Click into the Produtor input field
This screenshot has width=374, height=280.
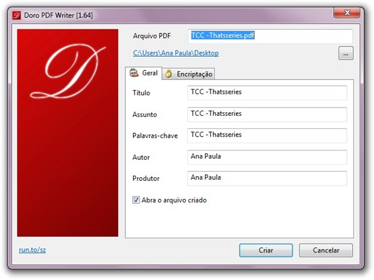267,179
